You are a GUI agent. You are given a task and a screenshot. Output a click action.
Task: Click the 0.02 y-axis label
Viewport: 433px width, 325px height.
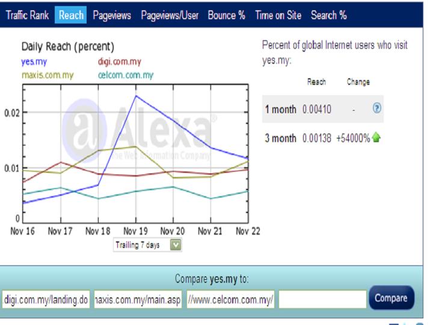[12, 113]
